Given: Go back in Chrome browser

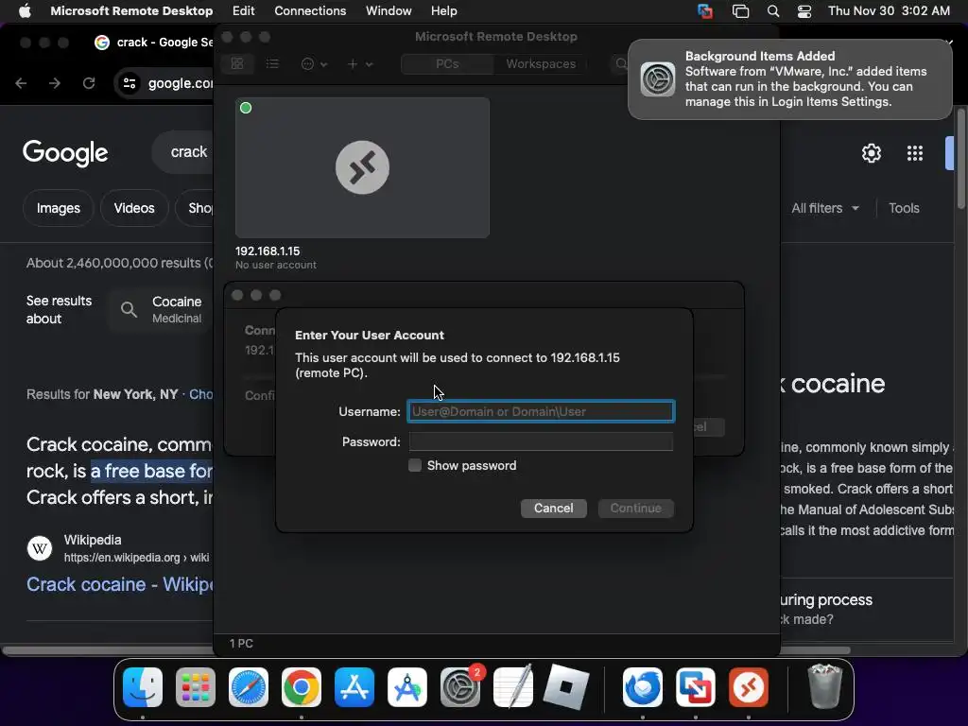Looking at the screenshot, I should pos(21,83).
